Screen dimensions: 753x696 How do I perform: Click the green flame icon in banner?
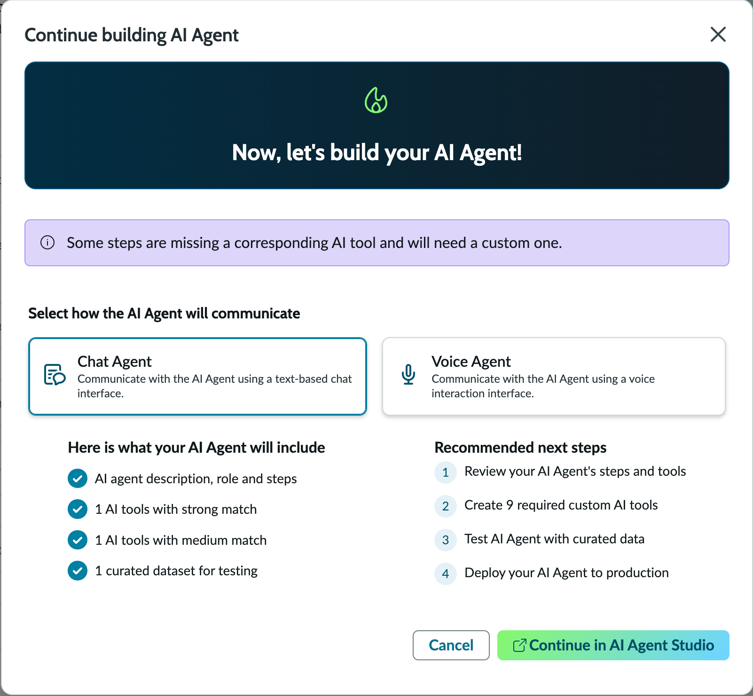click(x=376, y=100)
